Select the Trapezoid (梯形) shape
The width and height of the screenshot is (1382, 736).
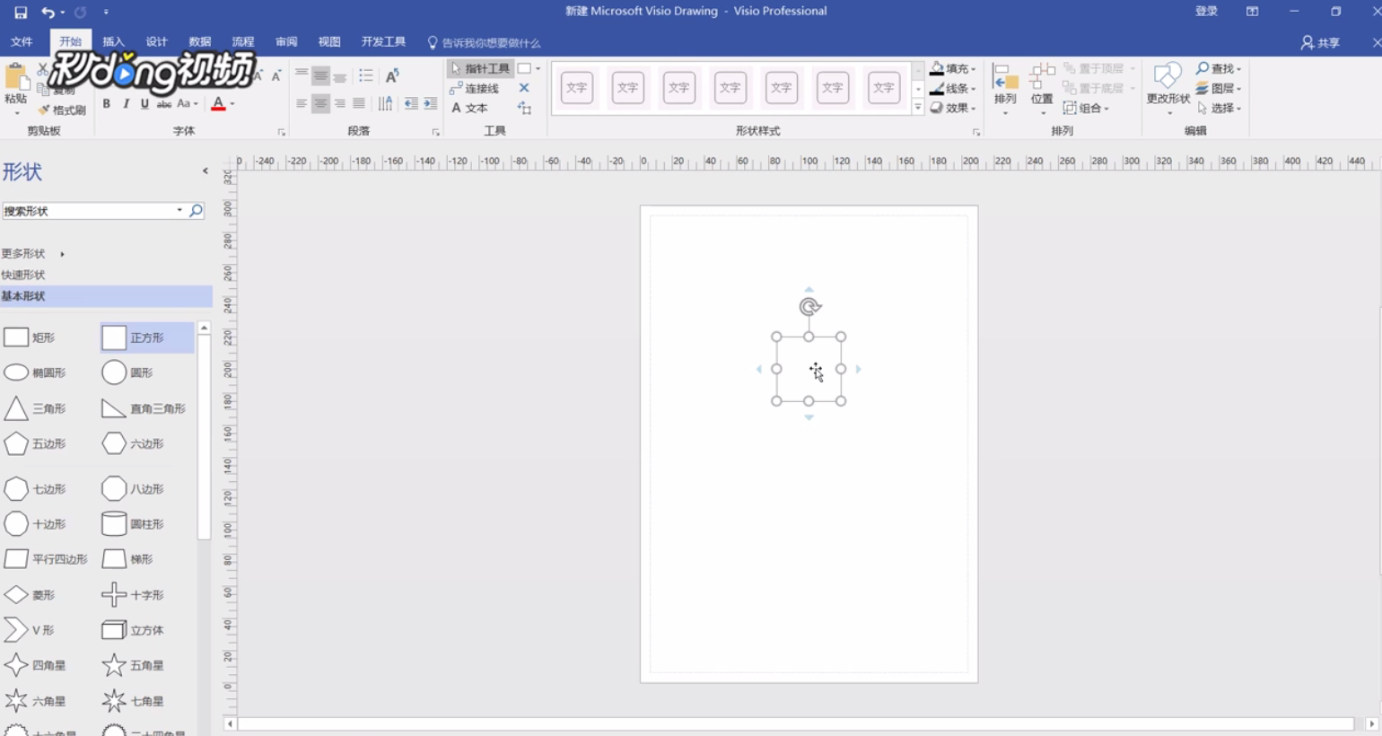128,559
